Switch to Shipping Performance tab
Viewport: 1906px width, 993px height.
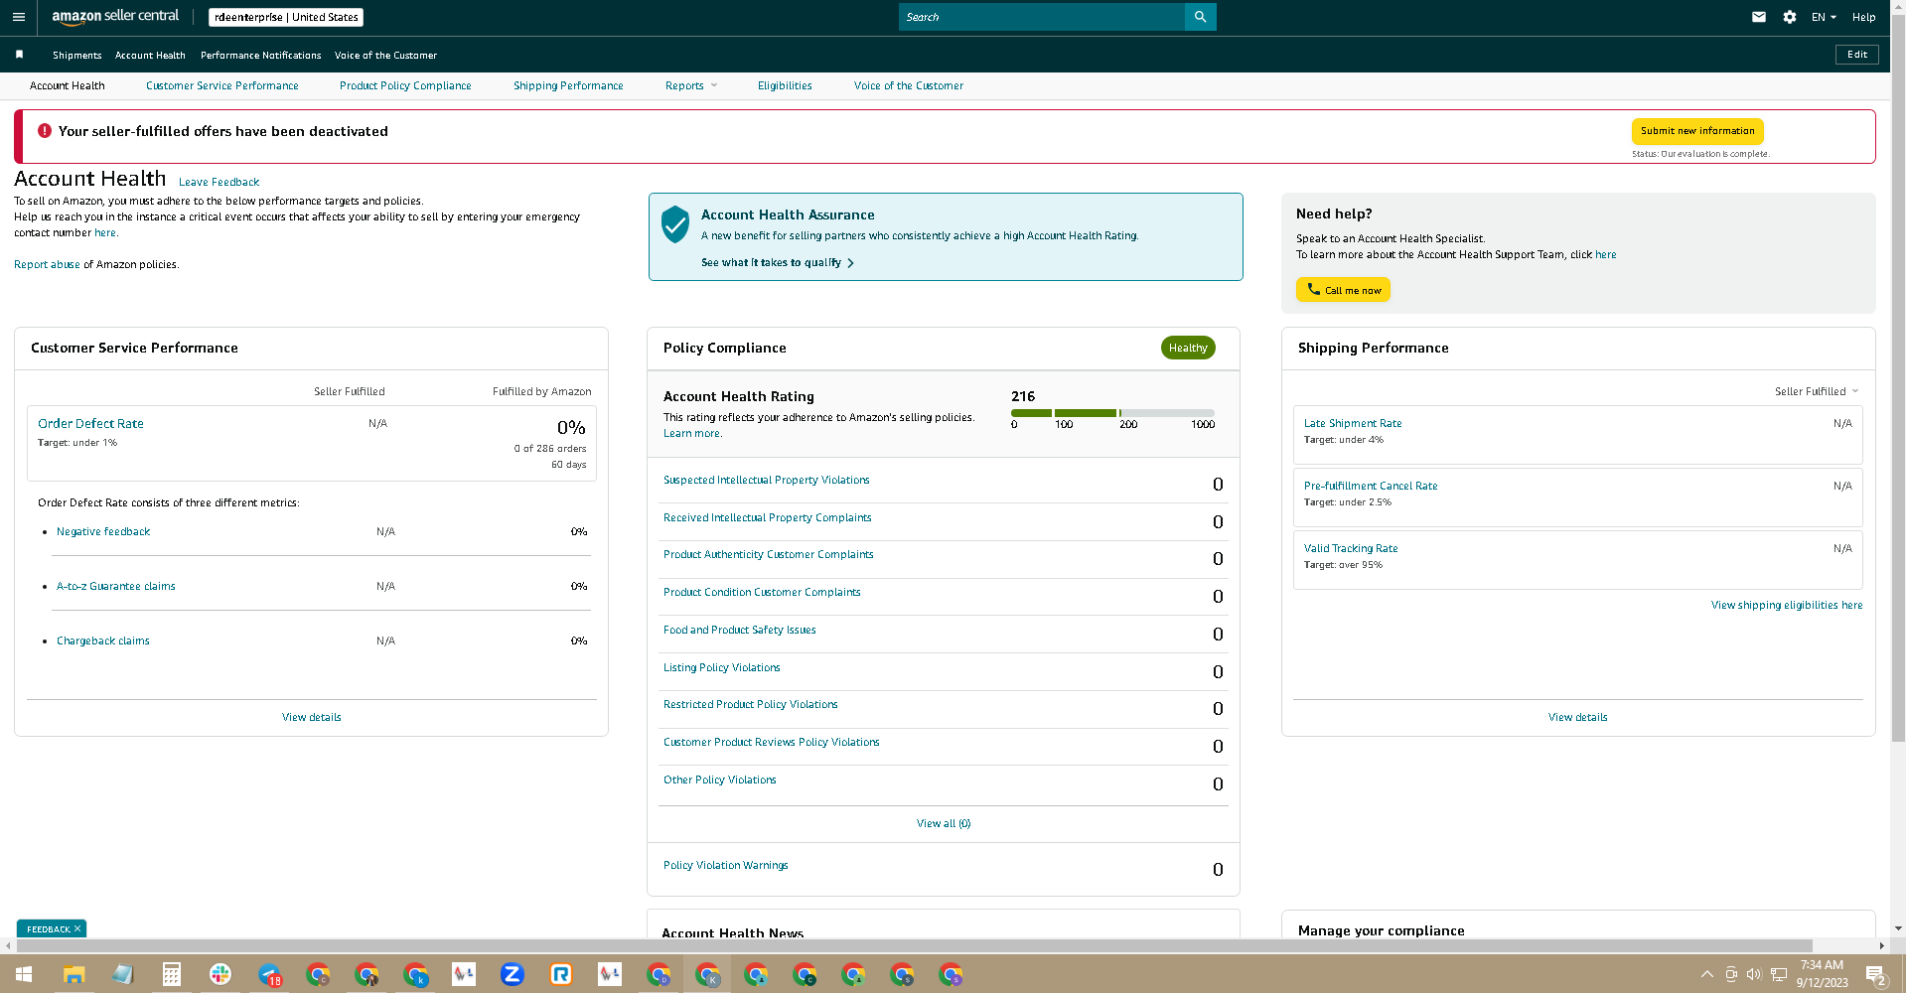[x=568, y=85]
